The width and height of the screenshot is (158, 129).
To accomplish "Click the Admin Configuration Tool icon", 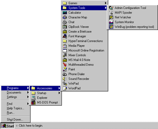I will [x=111, y=8].
